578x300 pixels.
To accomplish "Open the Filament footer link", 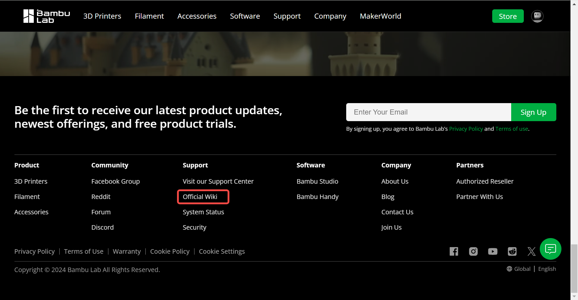I will 27,197.
